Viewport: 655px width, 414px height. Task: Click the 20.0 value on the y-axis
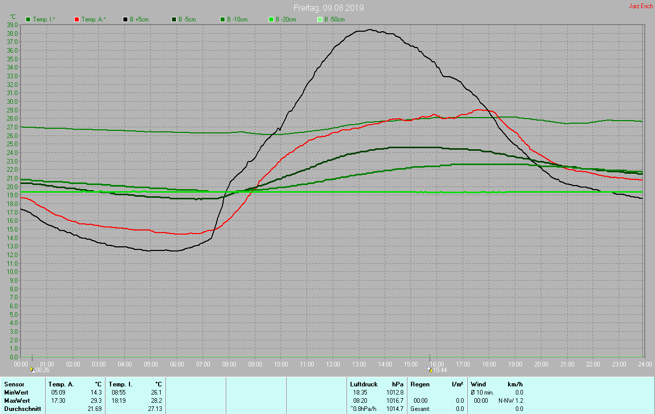(13, 187)
